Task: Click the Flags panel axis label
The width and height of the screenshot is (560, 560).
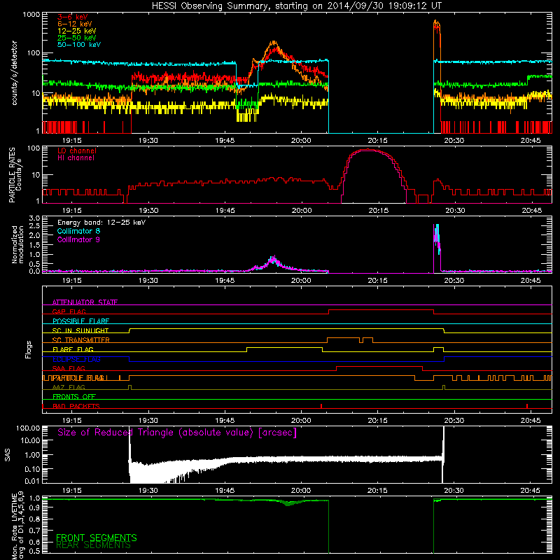Action: tap(29, 349)
